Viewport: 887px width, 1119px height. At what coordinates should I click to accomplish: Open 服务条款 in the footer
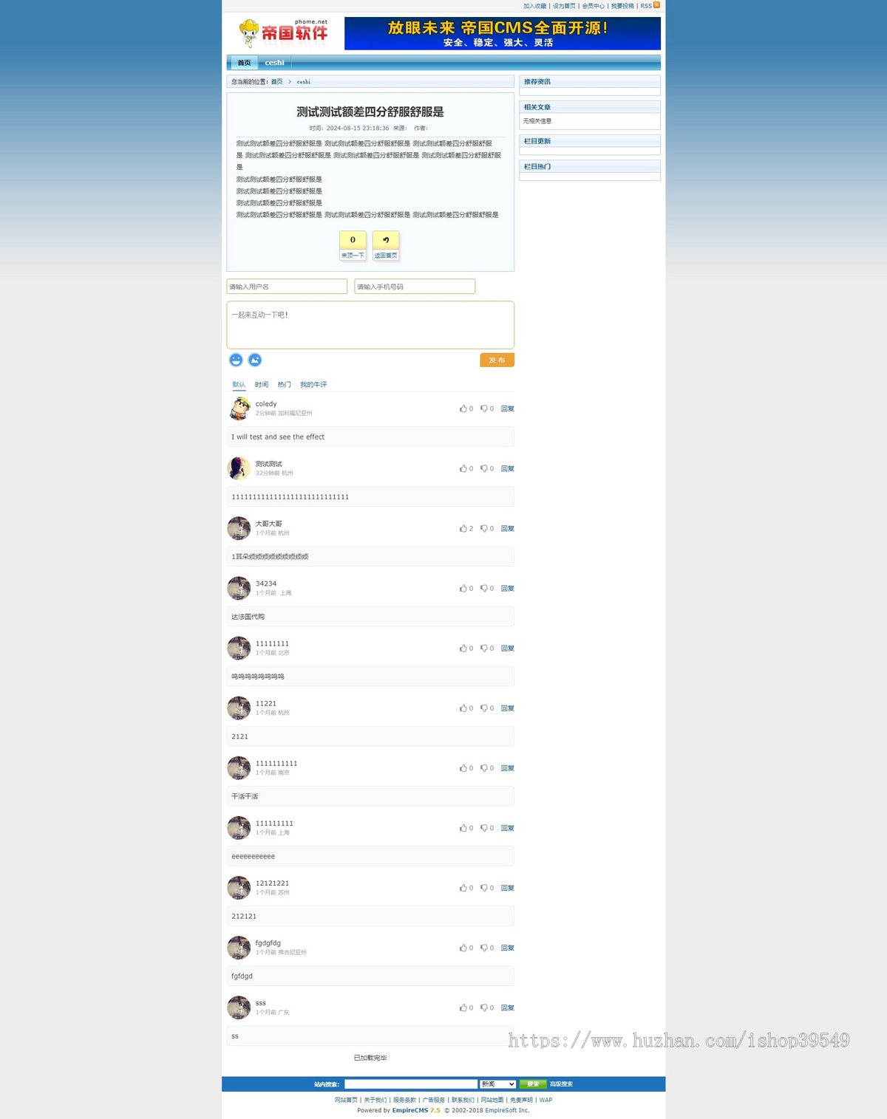pos(404,1100)
